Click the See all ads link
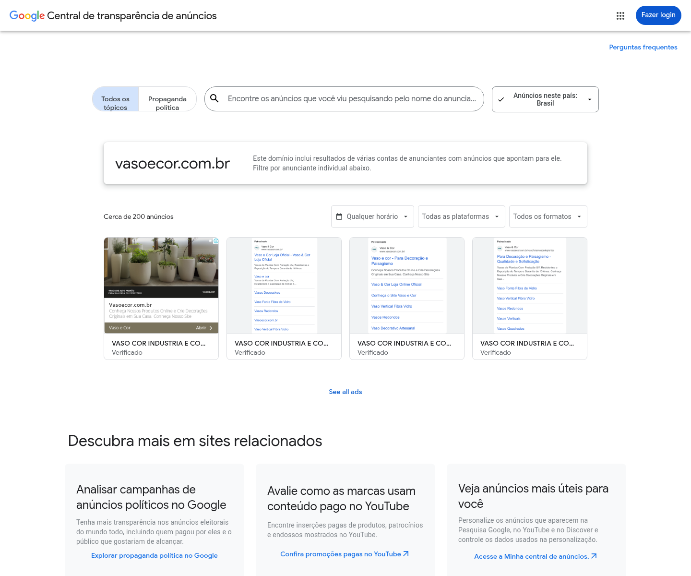Screen dimensions: 691x576 (345, 392)
